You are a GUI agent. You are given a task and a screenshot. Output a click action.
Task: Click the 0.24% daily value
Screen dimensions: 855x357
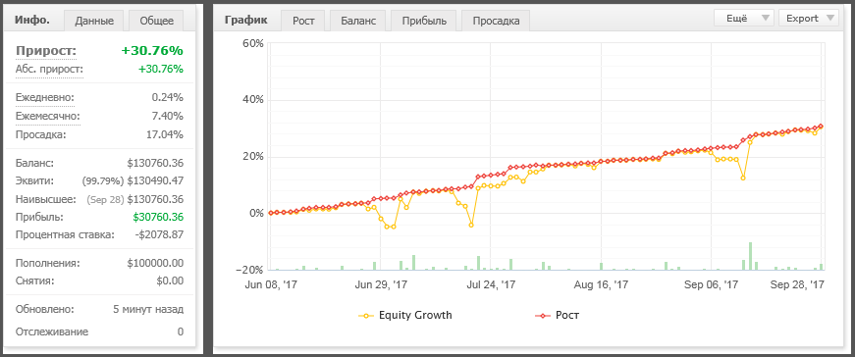(x=168, y=97)
